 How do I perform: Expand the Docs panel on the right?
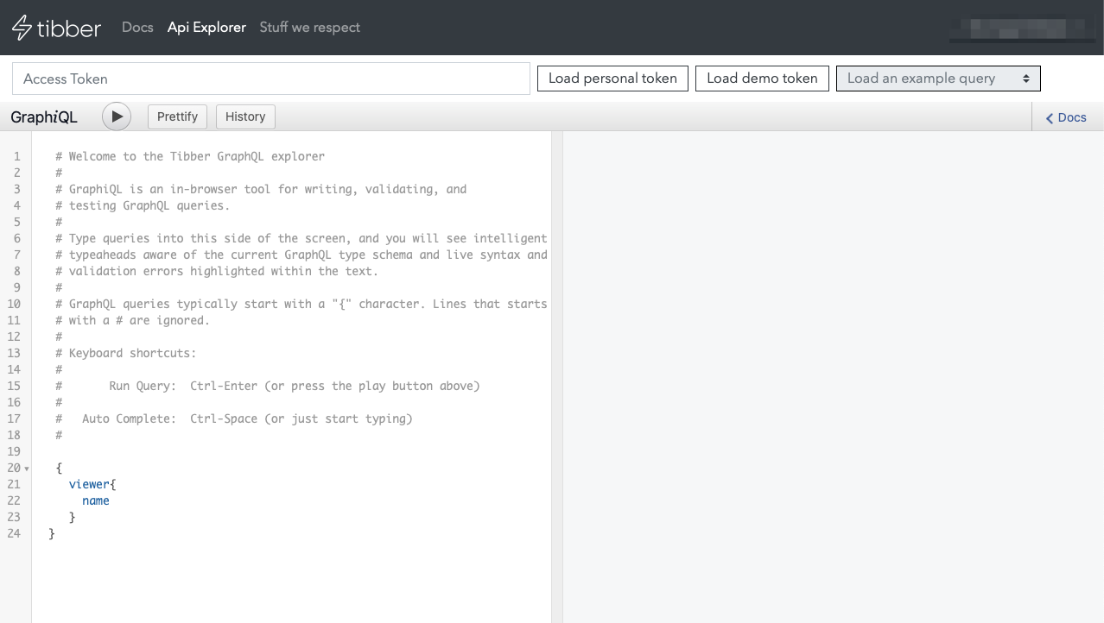[1067, 117]
